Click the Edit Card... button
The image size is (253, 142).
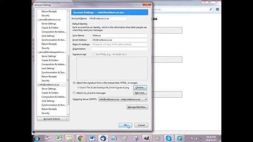coord(140,93)
